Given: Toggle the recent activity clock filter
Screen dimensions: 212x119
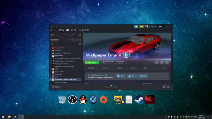Looking at the screenshot, I should click(77, 40).
